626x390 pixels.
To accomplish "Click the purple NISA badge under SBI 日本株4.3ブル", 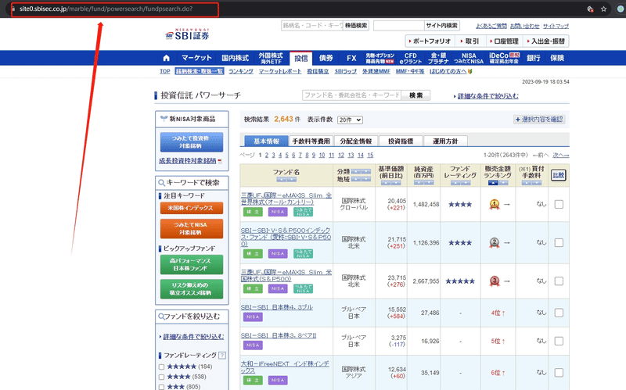I will click(253, 317).
